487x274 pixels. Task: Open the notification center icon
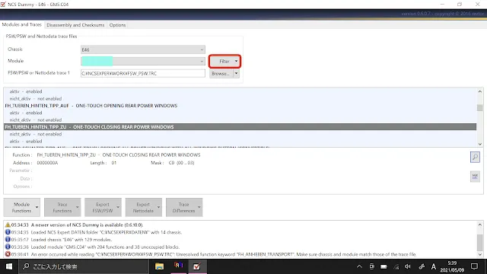(474, 266)
